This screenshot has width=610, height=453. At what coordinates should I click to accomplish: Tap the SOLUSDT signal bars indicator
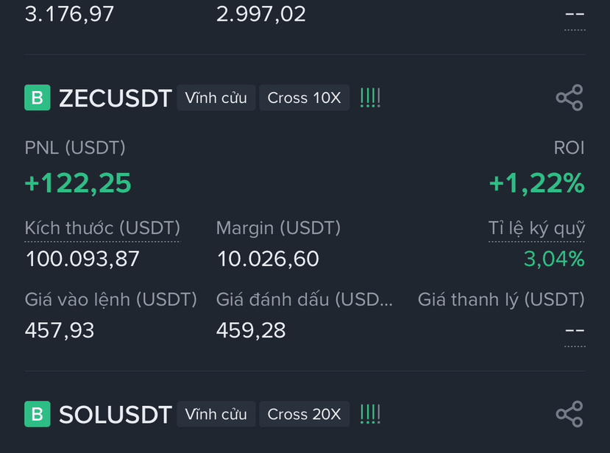pos(370,414)
